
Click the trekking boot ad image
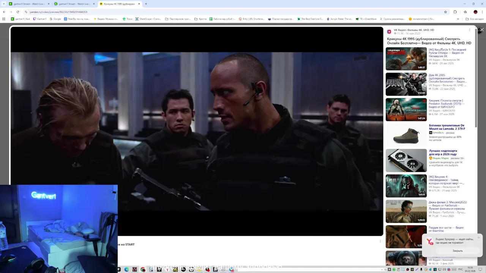tap(406, 135)
